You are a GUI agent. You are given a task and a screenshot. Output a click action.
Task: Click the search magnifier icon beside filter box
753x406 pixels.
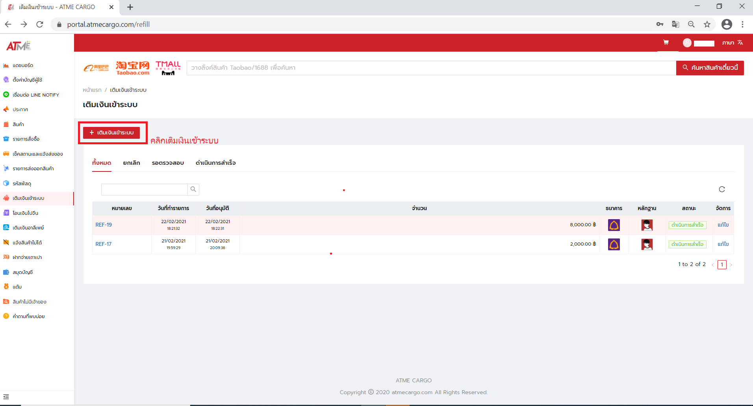[193, 189]
